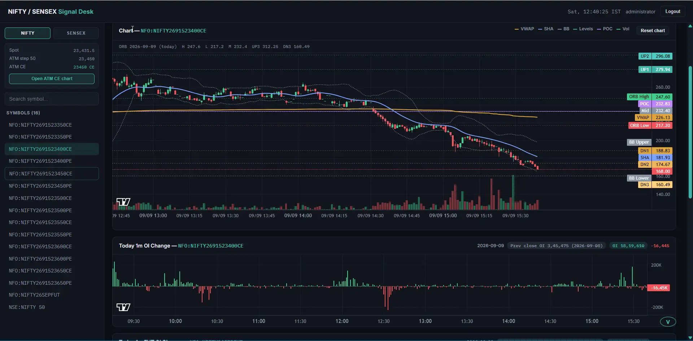Select symbol NFO:NIFTY2691523400CE
Viewport: 693px width, 341px height.
click(x=52, y=149)
